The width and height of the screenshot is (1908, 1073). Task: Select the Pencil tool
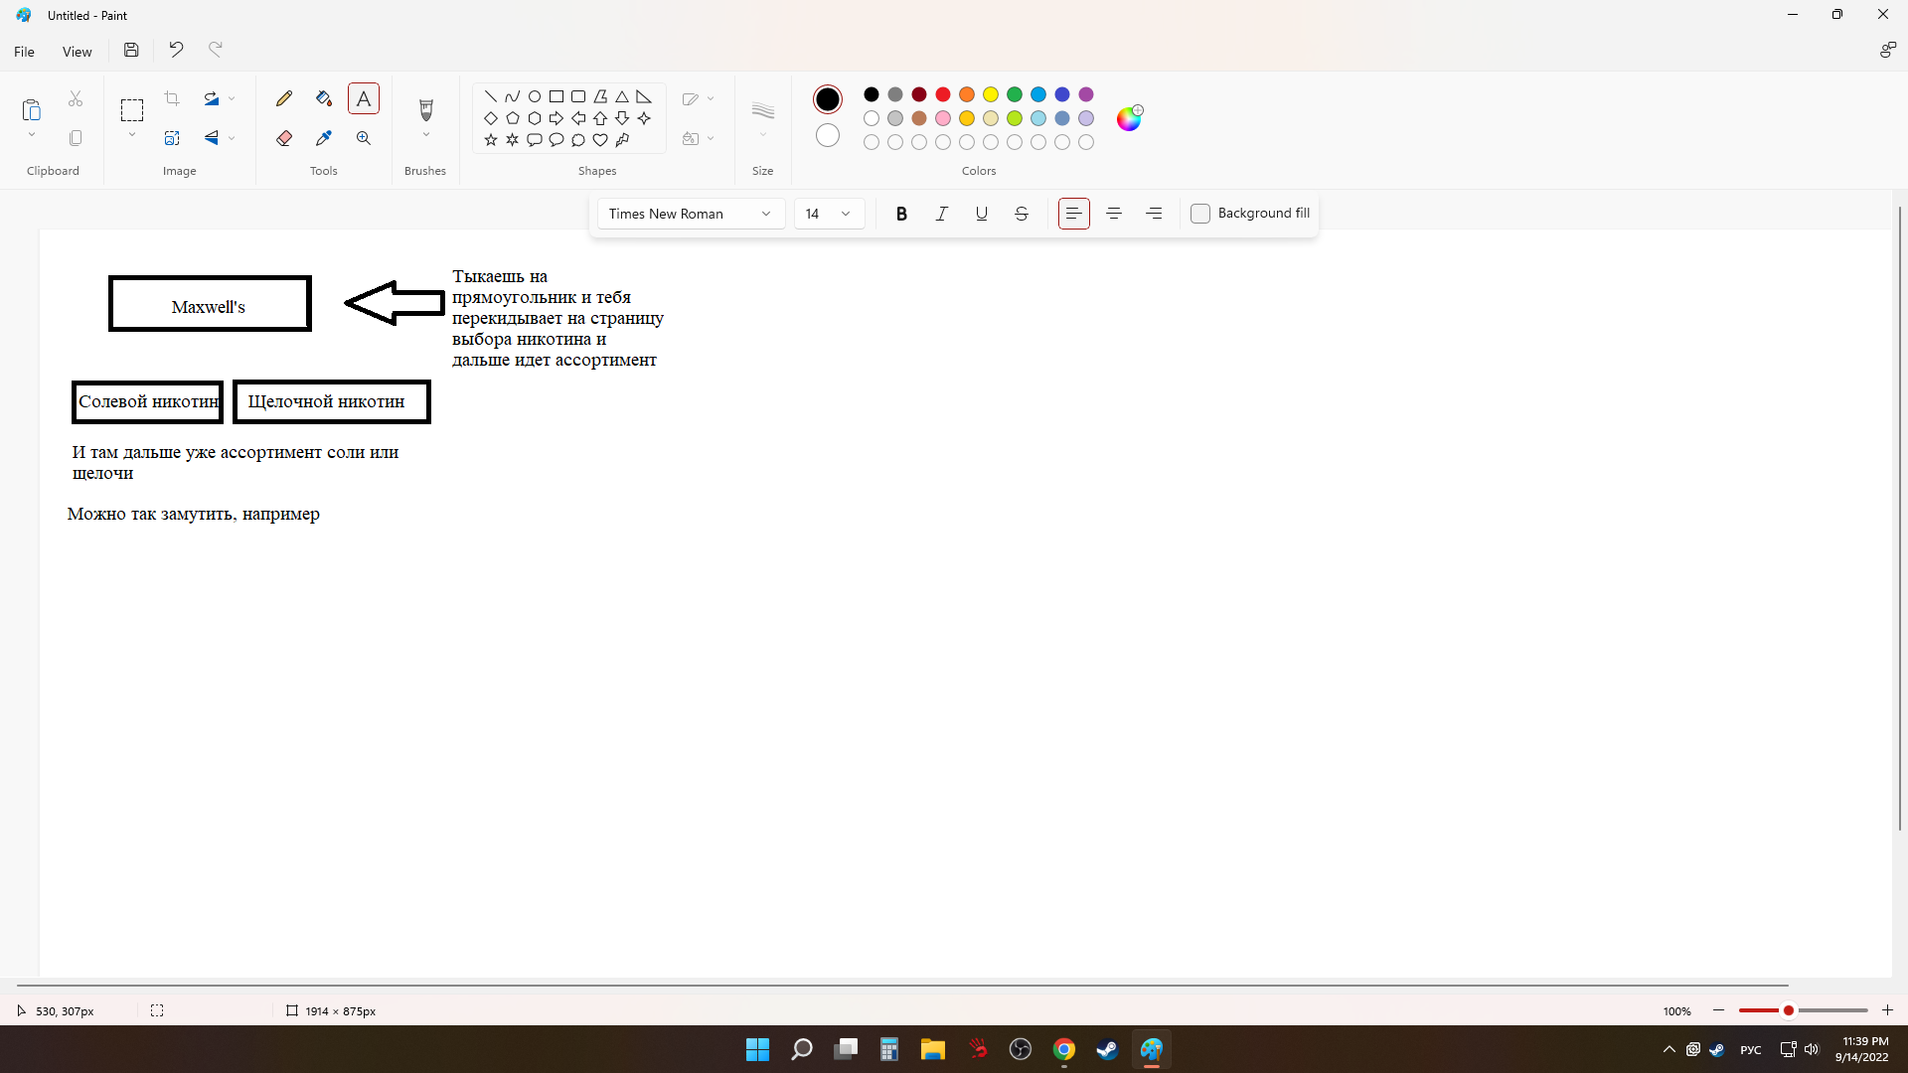(x=284, y=98)
